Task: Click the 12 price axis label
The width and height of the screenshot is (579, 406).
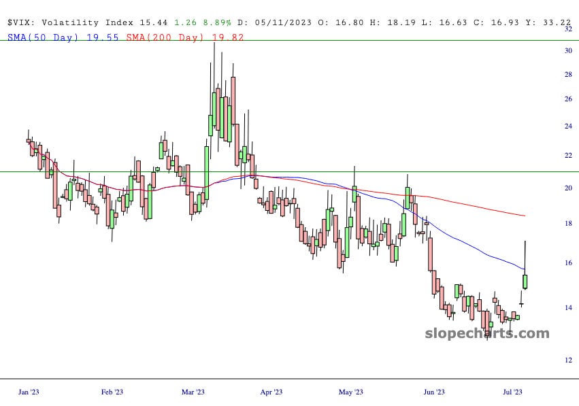Action: pos(568,360)
